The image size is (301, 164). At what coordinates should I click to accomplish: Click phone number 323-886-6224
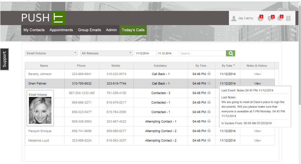coord(82,141)
